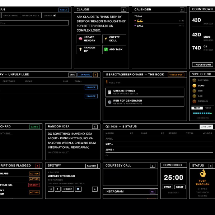Click the brain icon for Update Memory

(x=80, y=39)
